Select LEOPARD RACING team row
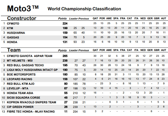This screenshot has height=116, width=168. pos(85,79)
